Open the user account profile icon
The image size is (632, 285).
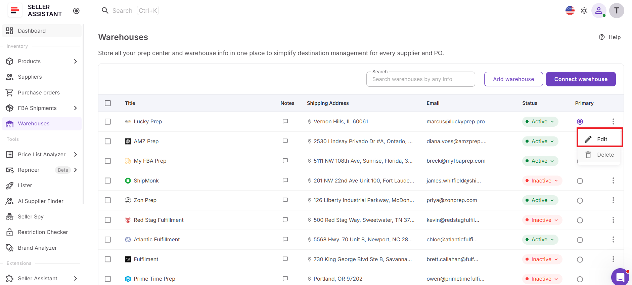[x=599, y=11]
